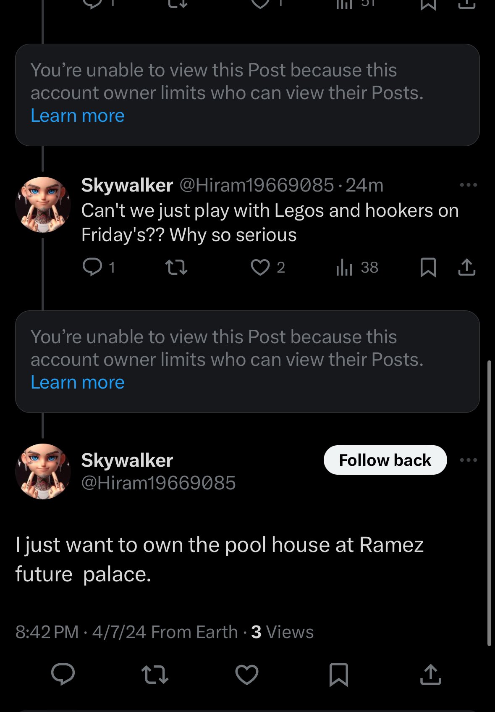The width and height of the screenshot is (495, 712).
Task: Click Follow back button
Action: [x=385, y=460]
